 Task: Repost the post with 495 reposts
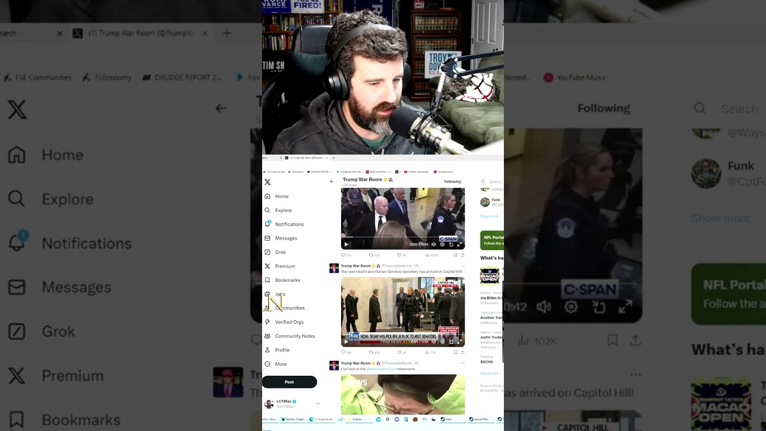point(374,353)
